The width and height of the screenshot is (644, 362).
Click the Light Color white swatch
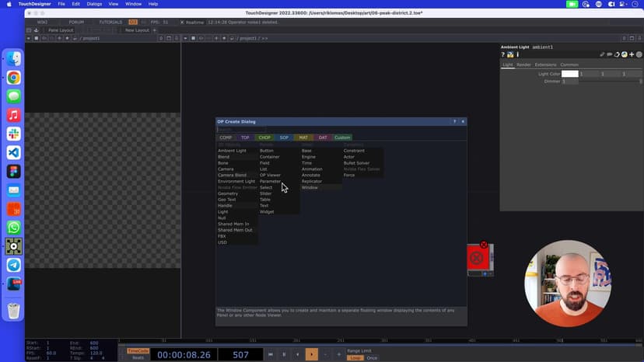pos(570,74)
